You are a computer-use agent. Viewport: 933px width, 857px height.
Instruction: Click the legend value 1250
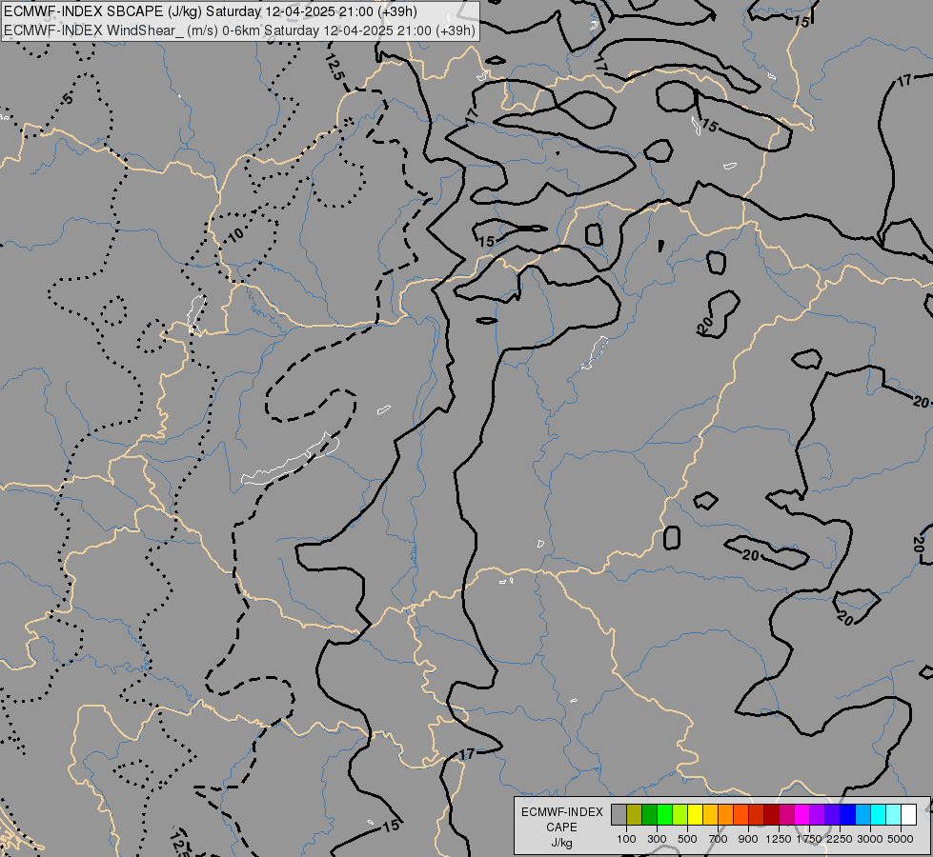779,839
